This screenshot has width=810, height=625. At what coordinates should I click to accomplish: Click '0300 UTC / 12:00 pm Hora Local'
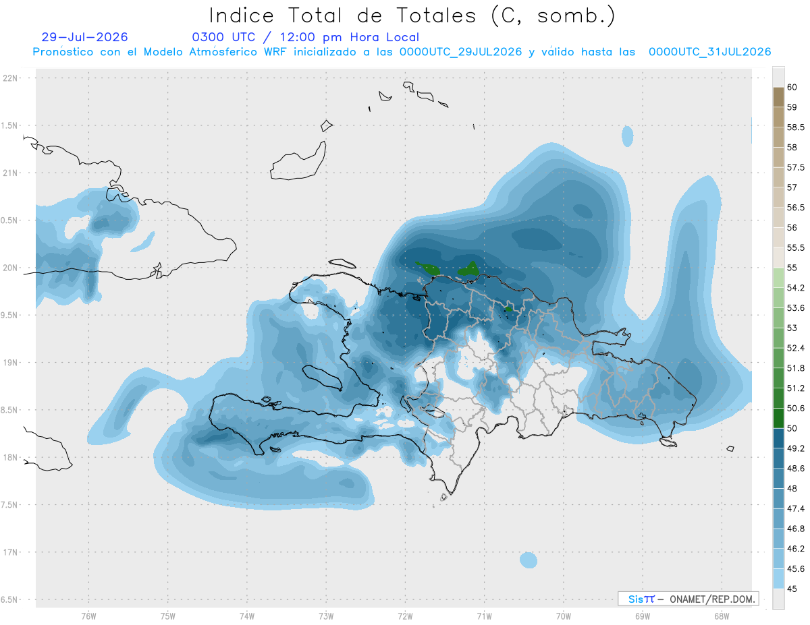[306, 37]
